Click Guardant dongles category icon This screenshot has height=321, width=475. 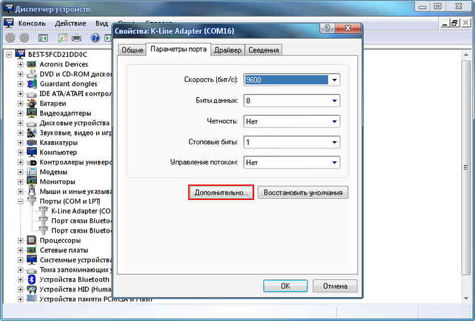point(31,84)
